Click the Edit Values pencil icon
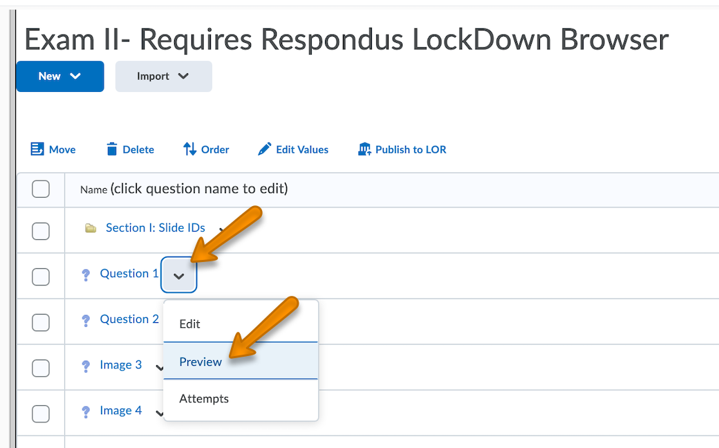 pyautogui.click(x=265, y=149)
